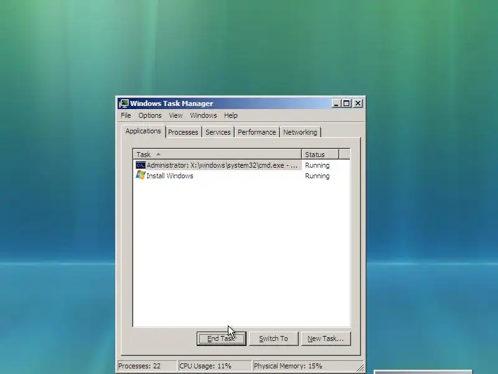Open the Options menu
Screen dimensions: 498x374
click(x=150, y=115)
